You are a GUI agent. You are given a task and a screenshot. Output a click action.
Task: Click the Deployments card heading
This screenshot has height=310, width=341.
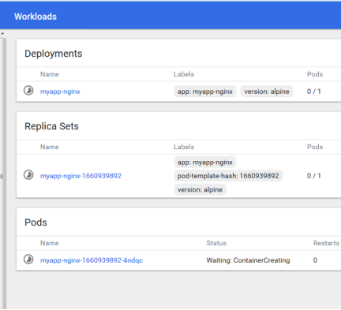pyautogui.click(x=54, y=54)
